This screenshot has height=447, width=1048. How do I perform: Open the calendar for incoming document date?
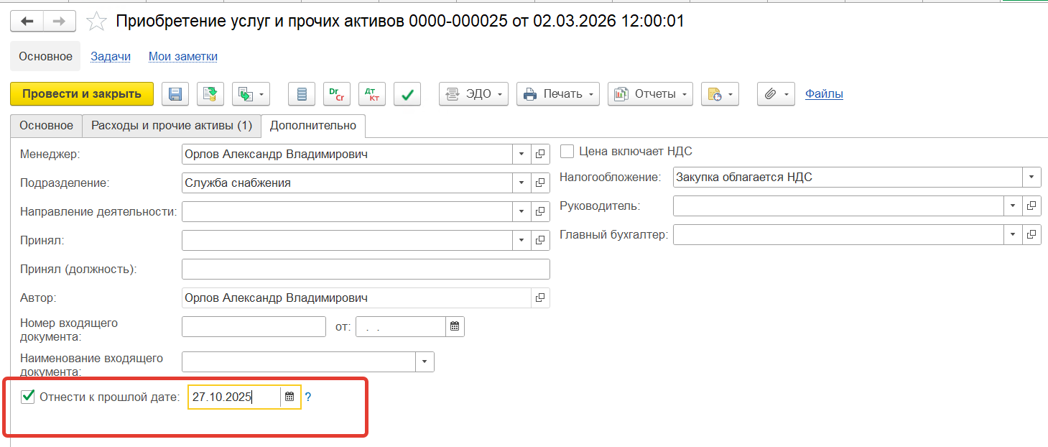455,326
